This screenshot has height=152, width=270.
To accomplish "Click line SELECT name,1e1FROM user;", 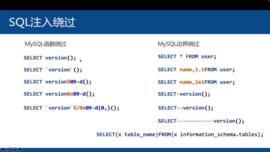I will click(x=196, y=82).
